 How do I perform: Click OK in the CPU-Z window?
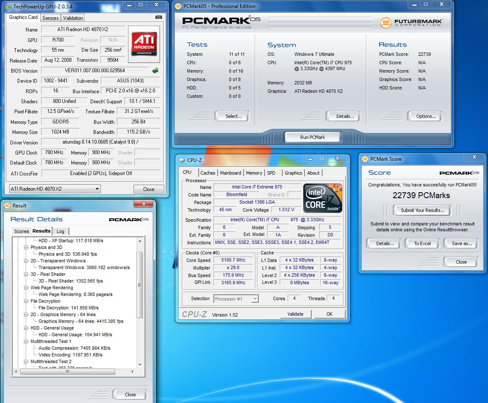click(x=329, y=314)
